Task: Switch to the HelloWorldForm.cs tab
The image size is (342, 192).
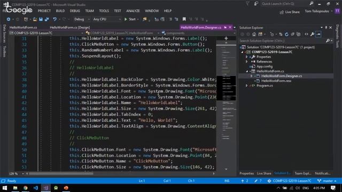Action: [23, 27]
